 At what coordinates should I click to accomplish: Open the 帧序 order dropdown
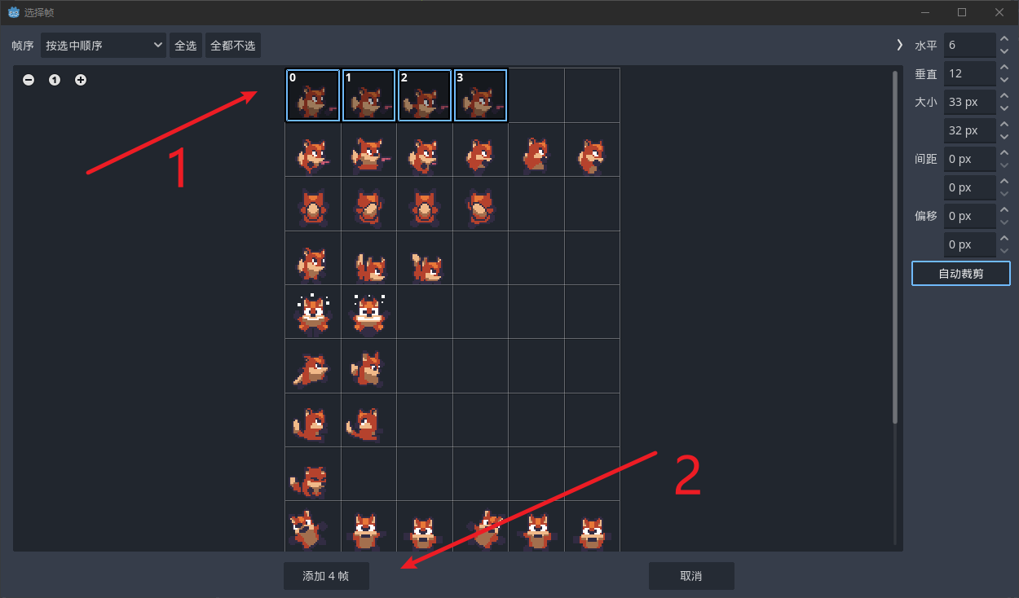(104, 46)
